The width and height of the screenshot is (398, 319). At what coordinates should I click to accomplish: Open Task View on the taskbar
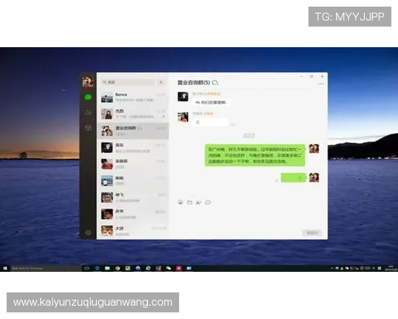[87, 268]
